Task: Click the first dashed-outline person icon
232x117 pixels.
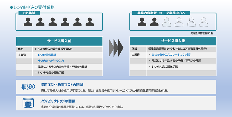Action: tap(167, 22)
